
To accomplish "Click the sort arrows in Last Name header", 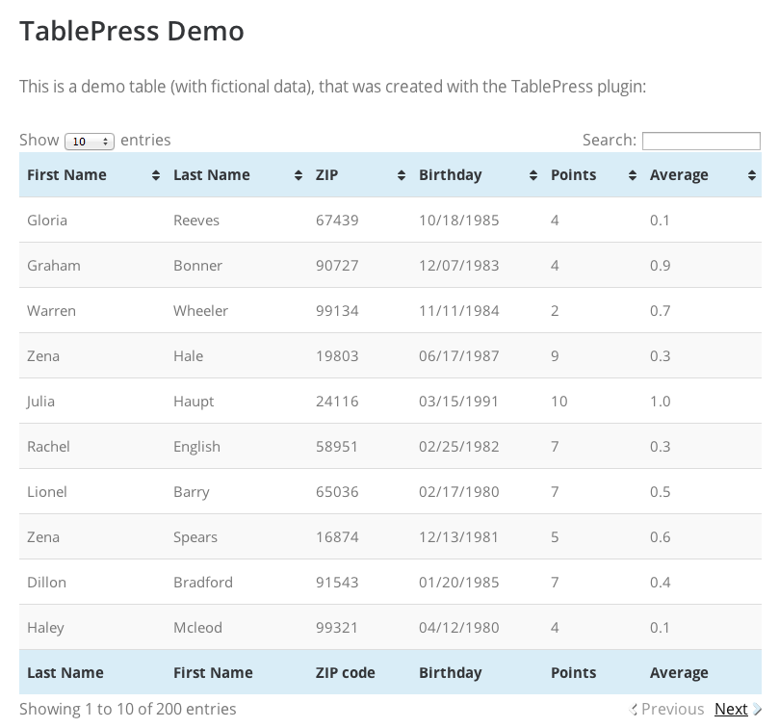I will (x=298, y=175).
